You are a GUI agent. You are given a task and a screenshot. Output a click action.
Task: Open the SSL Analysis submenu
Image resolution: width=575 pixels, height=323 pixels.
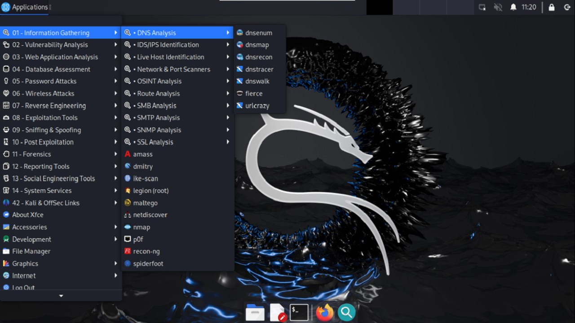point(178,142)
